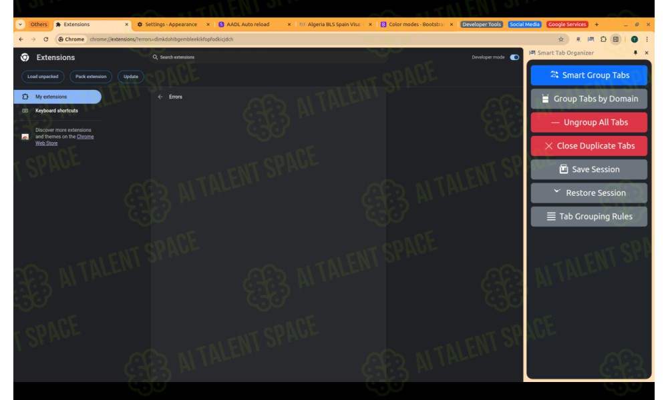The image size is (668, 400).
Task: Expand the Others tab group
Action: [39, 25]
